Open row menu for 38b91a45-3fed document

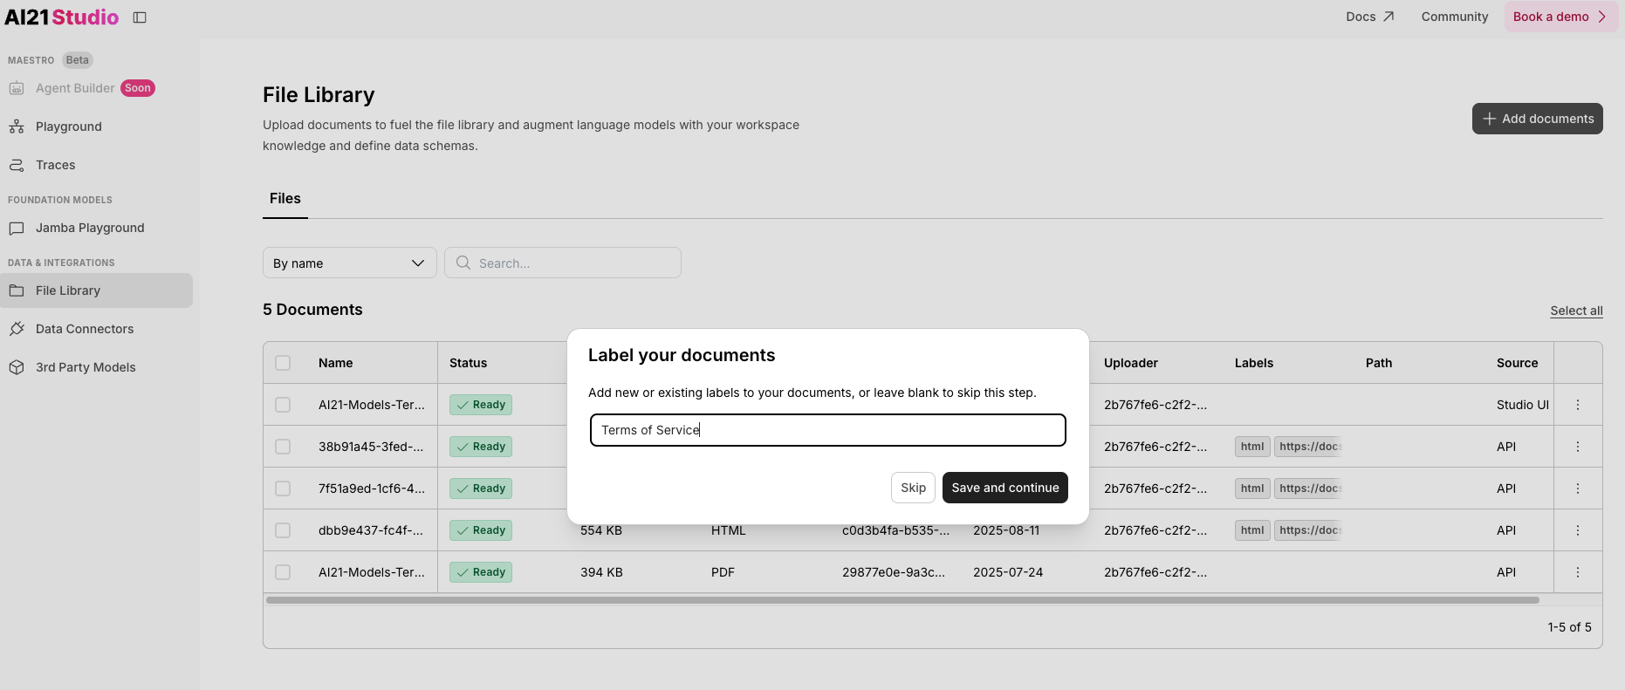(1578, 447)
